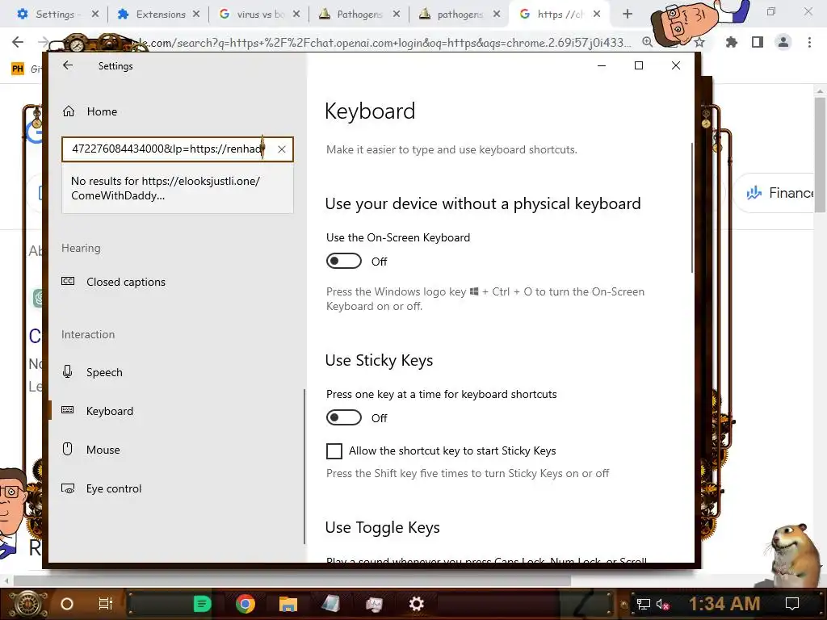
Task: Turn on the On-Screen Keyboard toggle
Action: pos(344,261)
